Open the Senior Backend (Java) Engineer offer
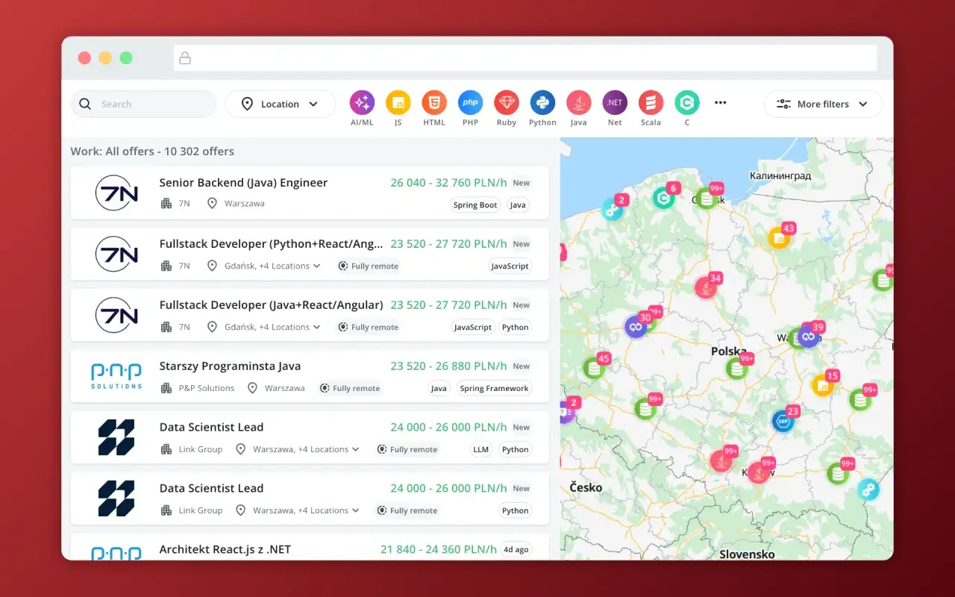Screen dimensions: 955x597 coord(243,182)
